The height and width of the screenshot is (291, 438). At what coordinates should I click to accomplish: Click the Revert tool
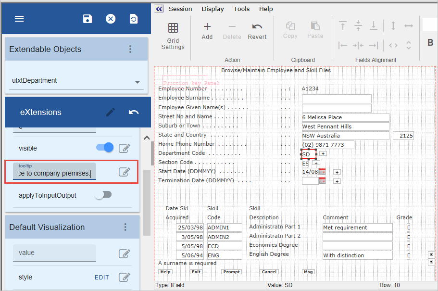(257, 31)
